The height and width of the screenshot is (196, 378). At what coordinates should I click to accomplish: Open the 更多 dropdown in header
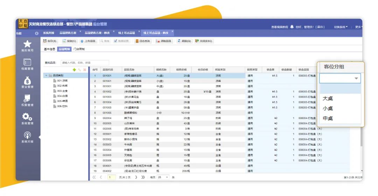point(359,27)
